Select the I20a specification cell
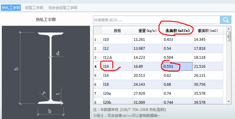This screenshot has height=119, width=235. click(x=117, y=94)
